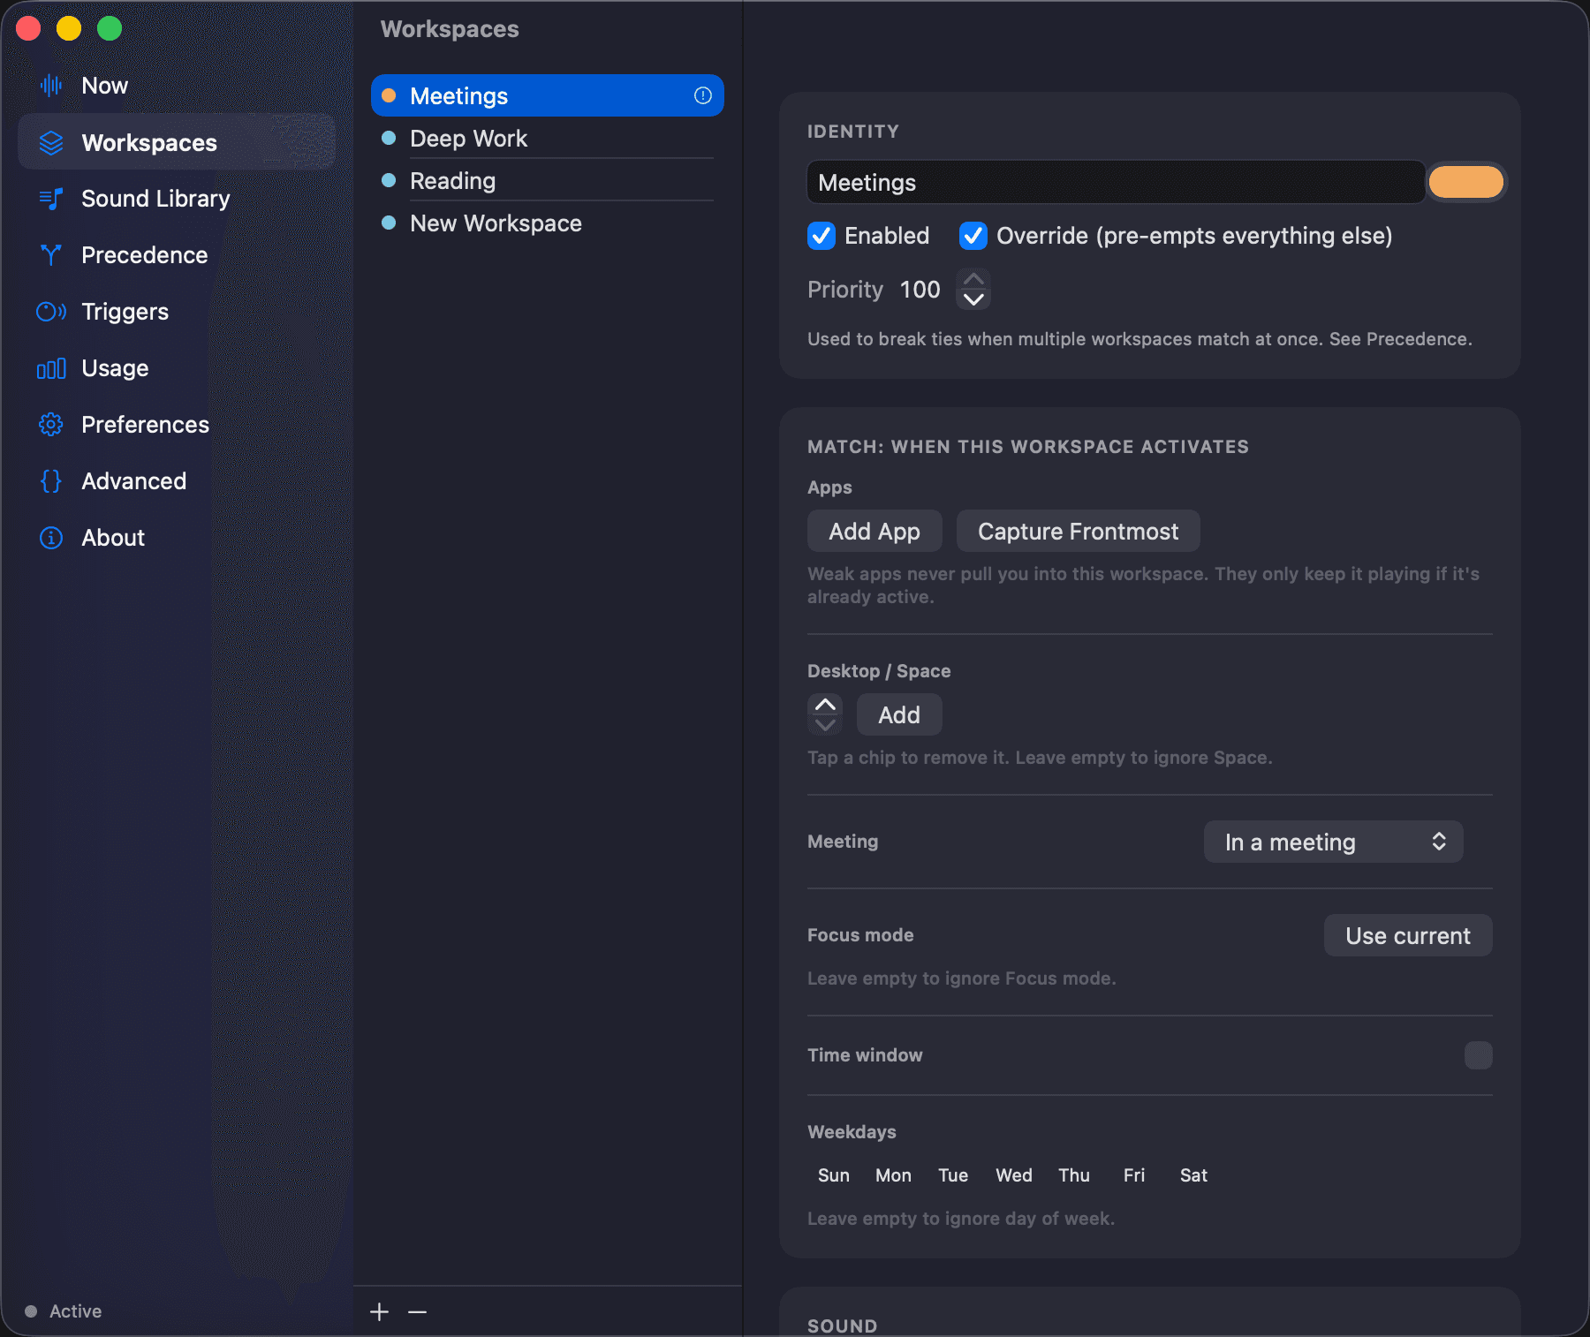This screenshot has width=1590, height=1337.
Task: Remove workspace with minus button
Action: [418, 1312]
